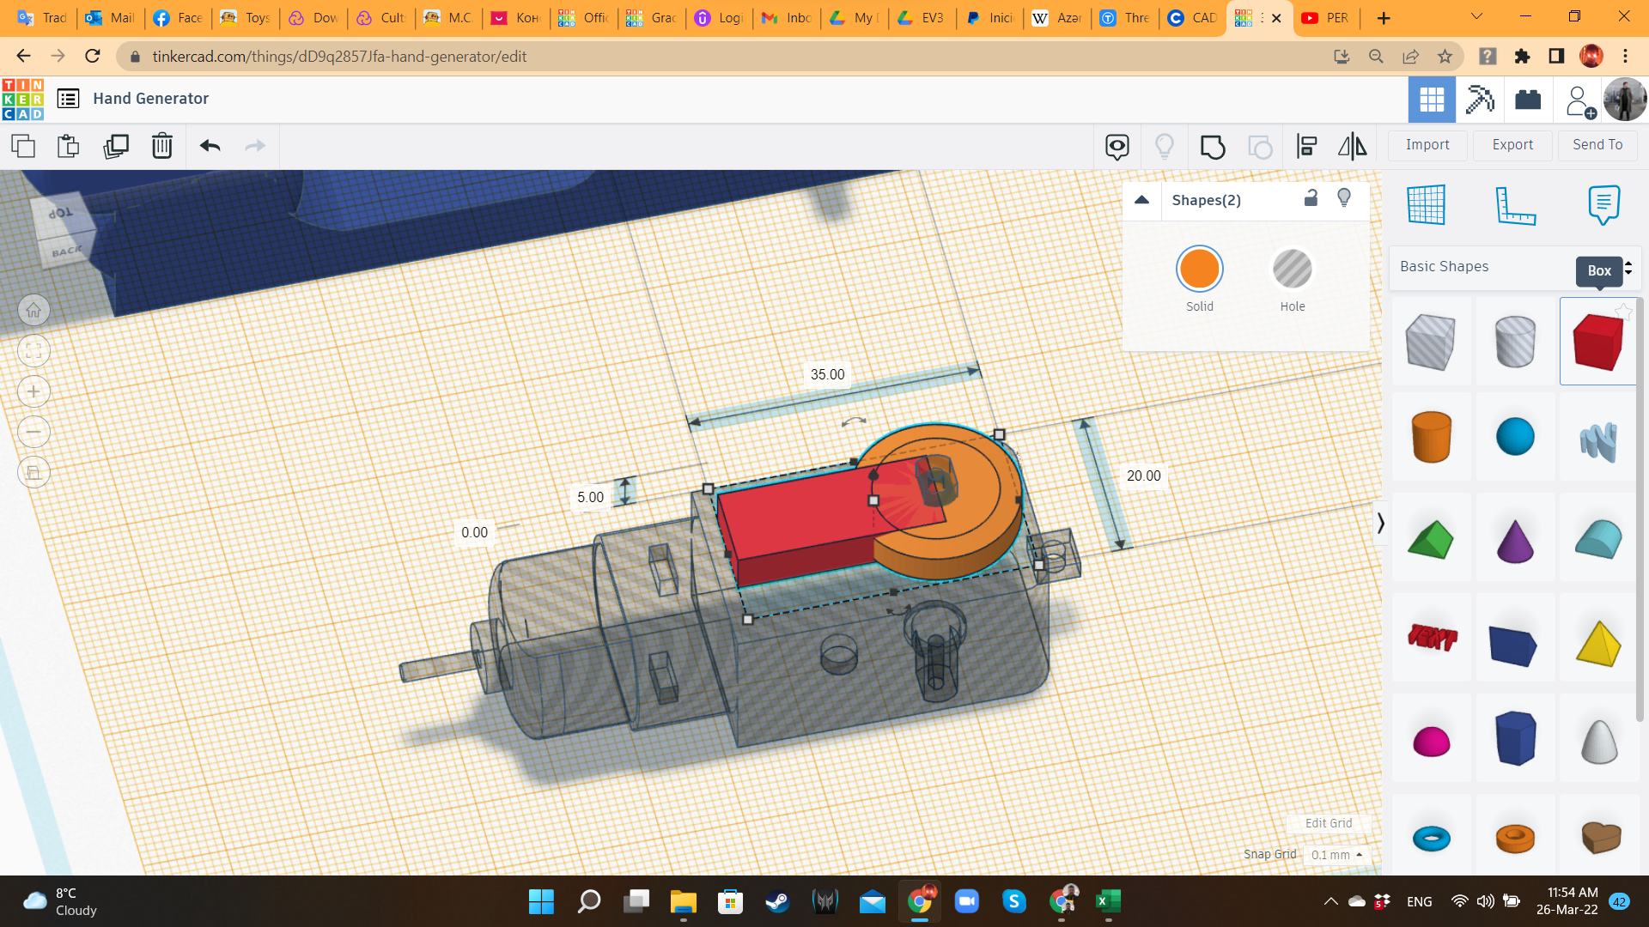The height and width of the screenshot is (927, 1649).
Task: Open the Snap Grid 0.1 mm dropdown
Action: 1336,855
